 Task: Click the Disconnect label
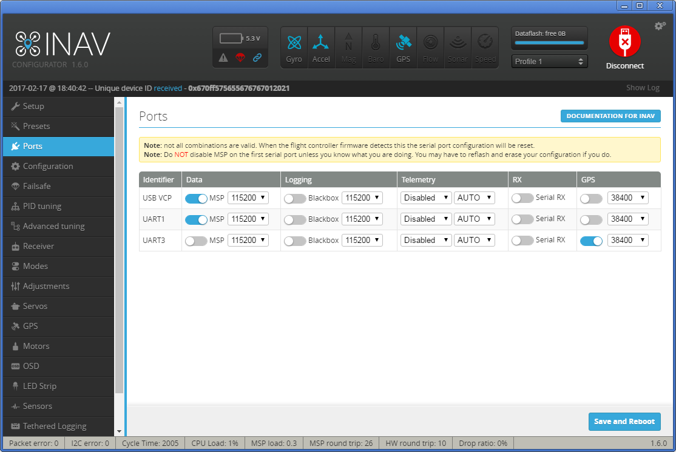pyautogui.click(x=624, y=66)
